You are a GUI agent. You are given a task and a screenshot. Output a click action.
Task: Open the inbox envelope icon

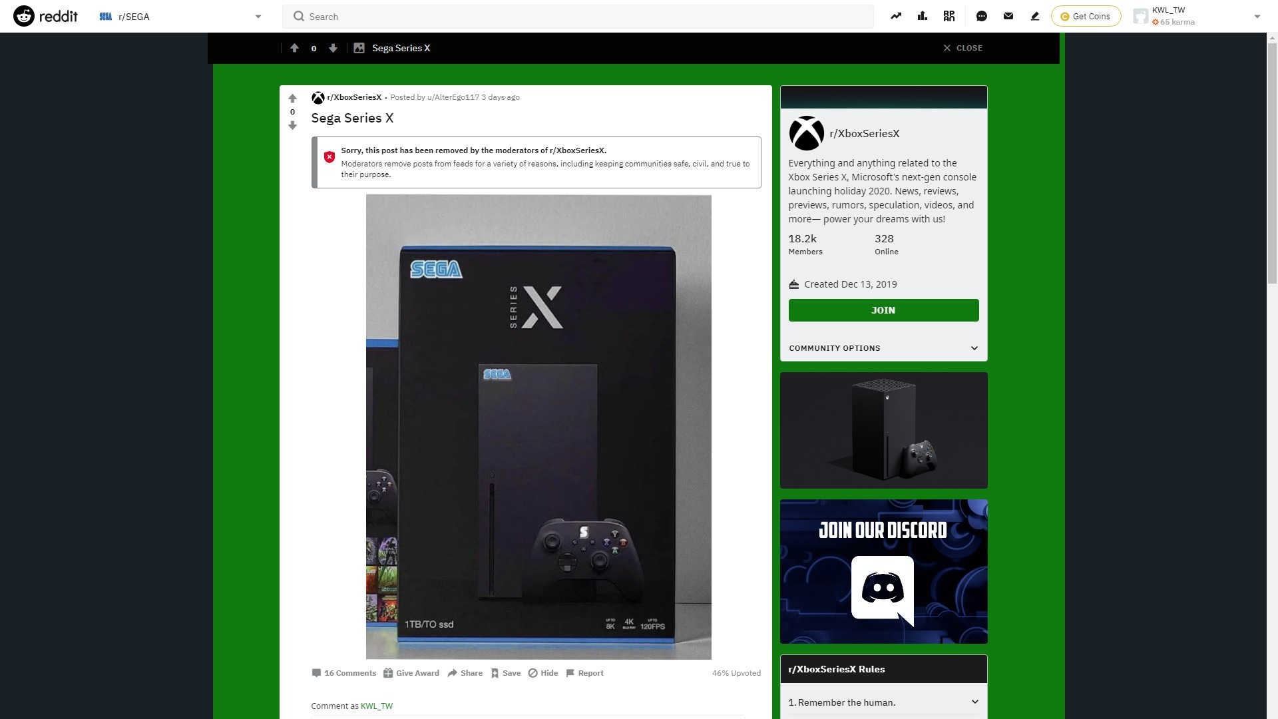click(x=1008, y=16)
